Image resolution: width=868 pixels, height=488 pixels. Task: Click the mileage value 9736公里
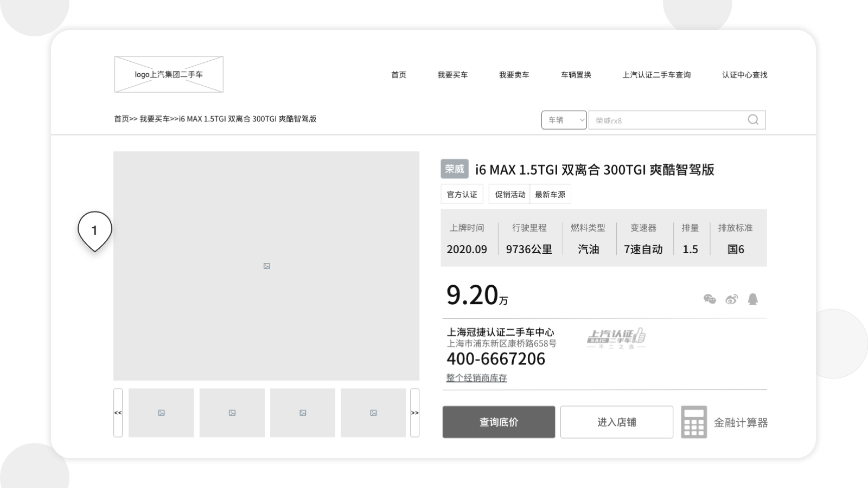529,249
